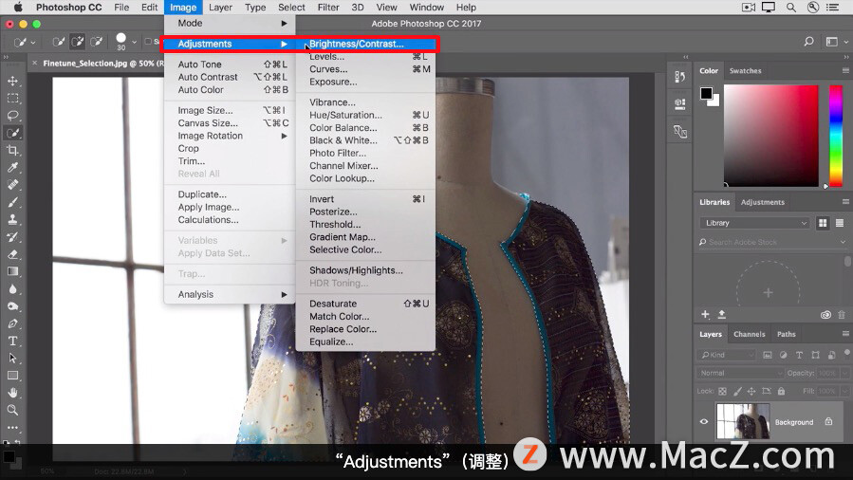Click New Selection mode in options bar
Image resolution: width=853 pixels, height=480 pixels.
click(x=58, y=42)
